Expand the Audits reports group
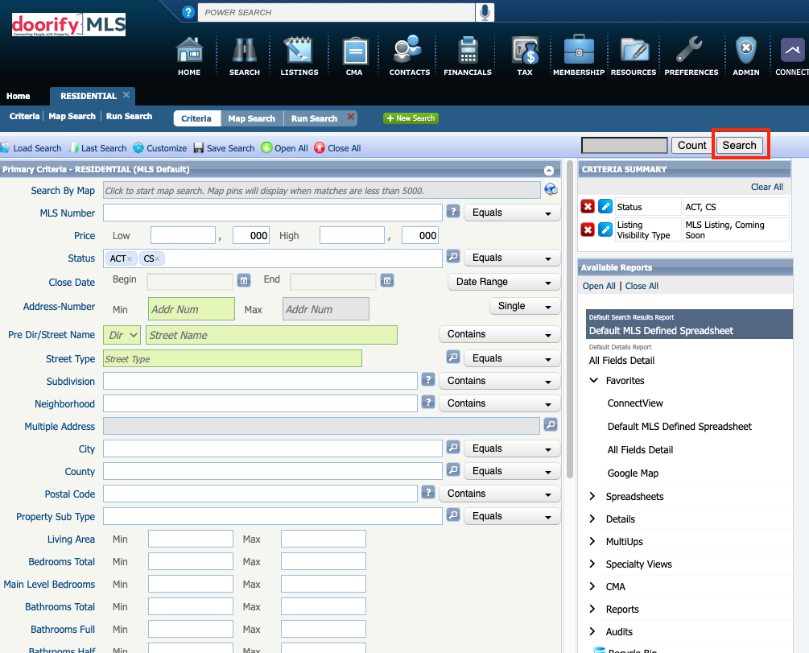This screenshot has height=653, width=809. coord(592,631)
